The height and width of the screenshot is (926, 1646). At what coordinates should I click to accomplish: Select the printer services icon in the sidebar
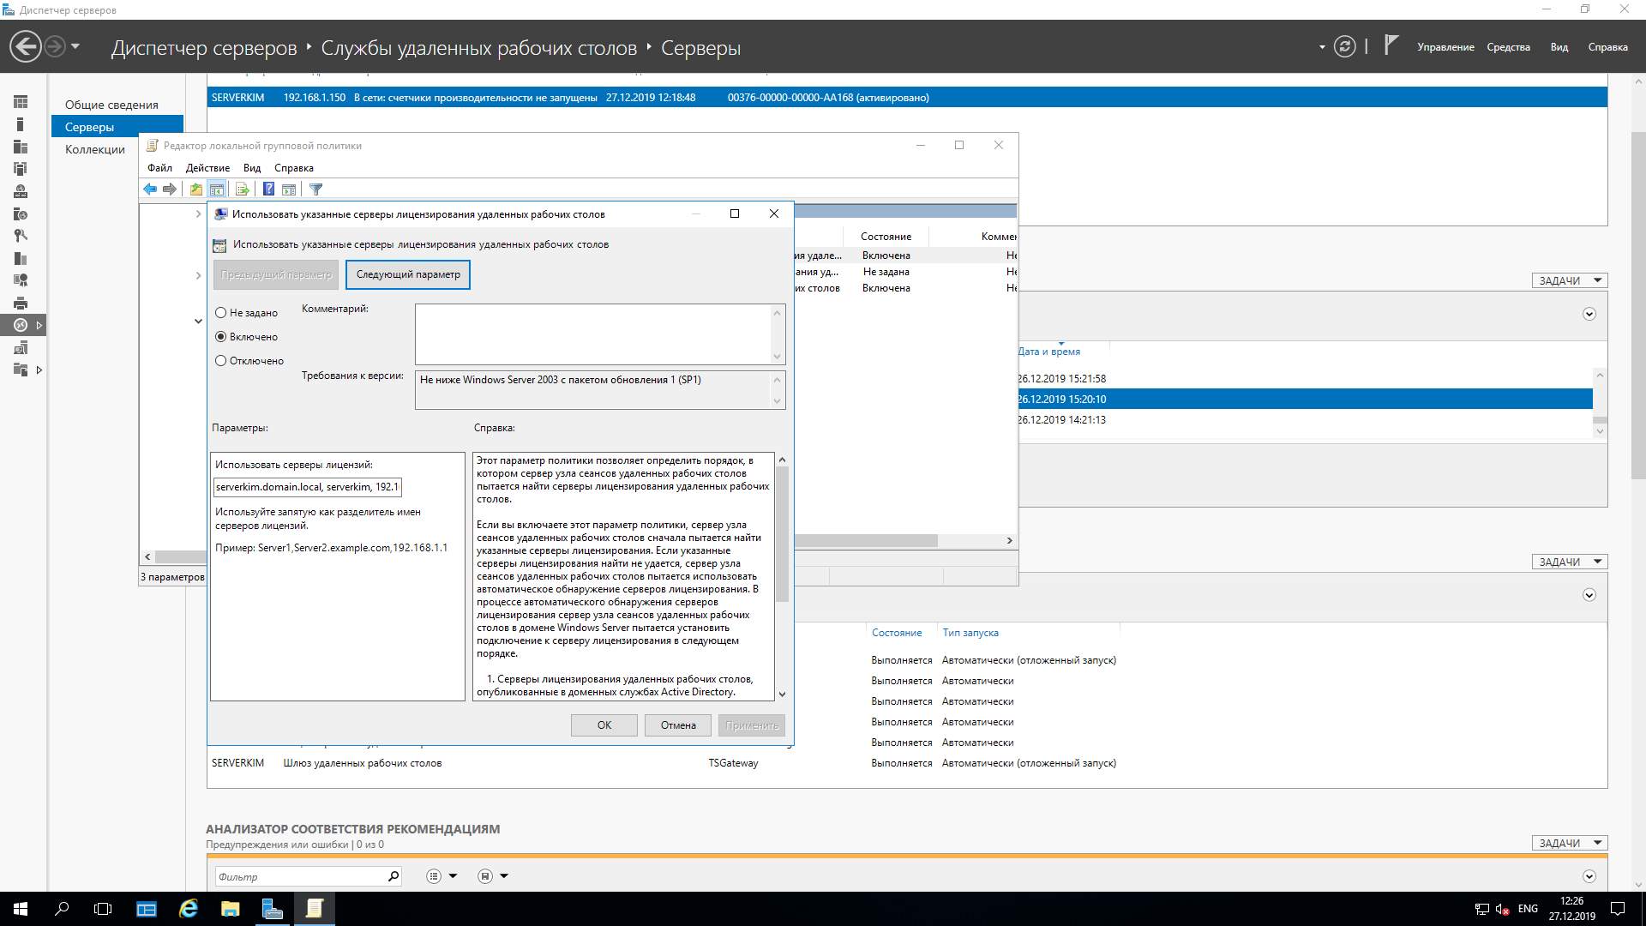[21, 303]
